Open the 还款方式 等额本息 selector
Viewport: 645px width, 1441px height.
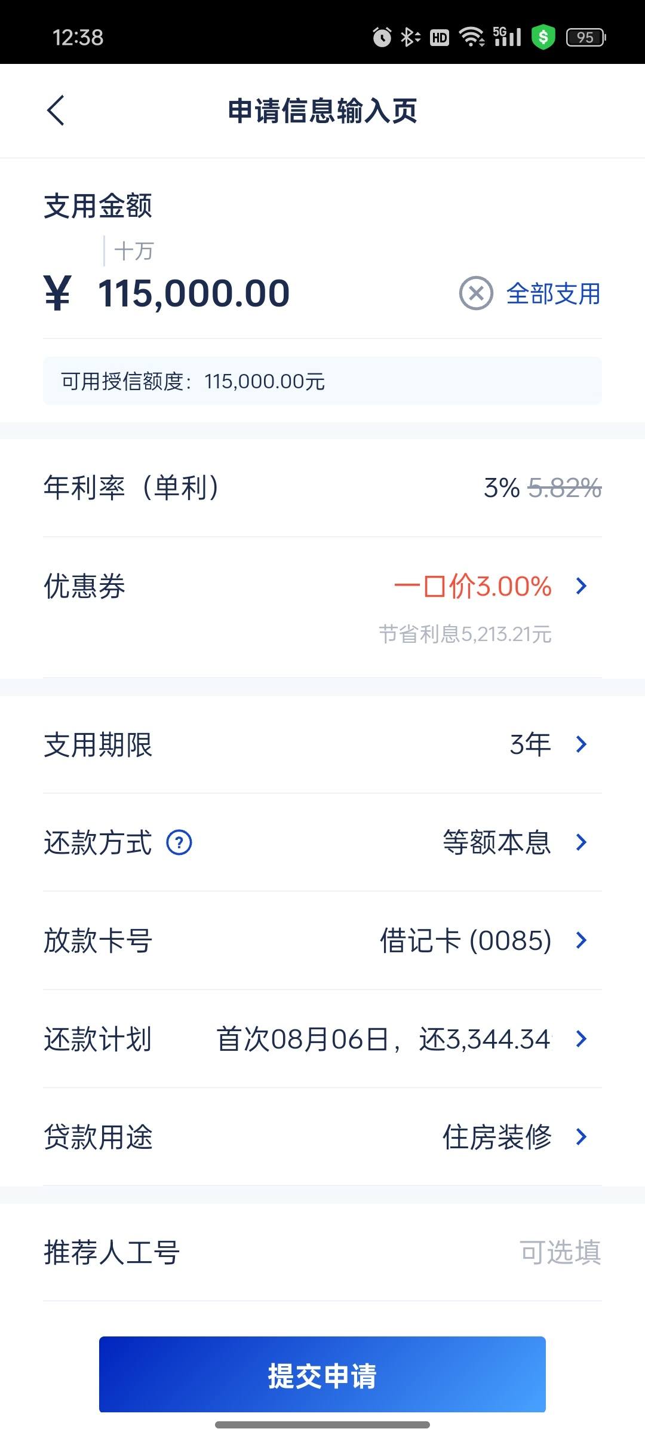[x=322, y=842]
